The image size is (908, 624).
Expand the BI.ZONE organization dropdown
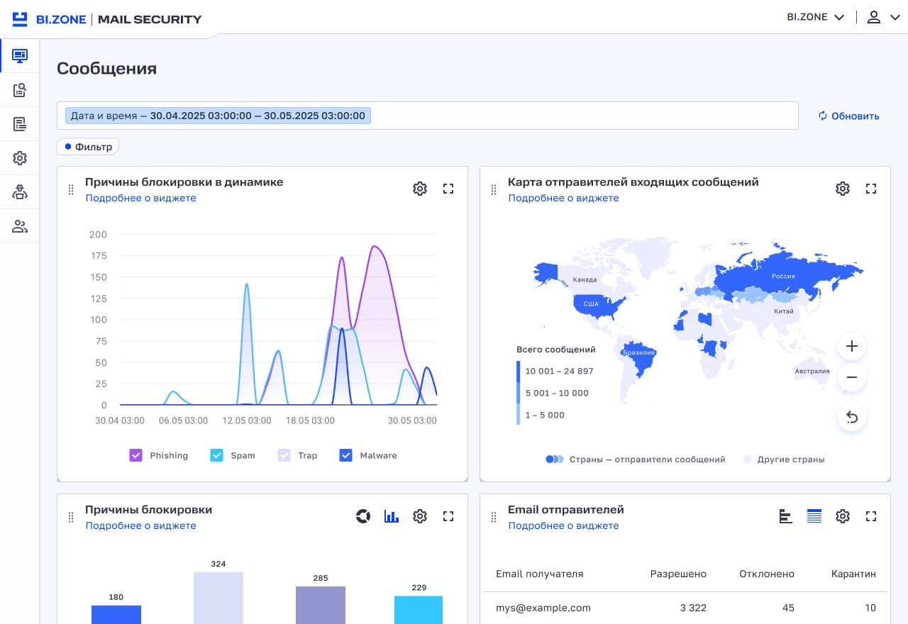pyautogui.click(x=816, y=17)
